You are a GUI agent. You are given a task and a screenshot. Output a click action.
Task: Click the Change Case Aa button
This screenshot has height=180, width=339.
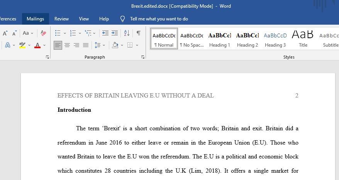[26, 33]
